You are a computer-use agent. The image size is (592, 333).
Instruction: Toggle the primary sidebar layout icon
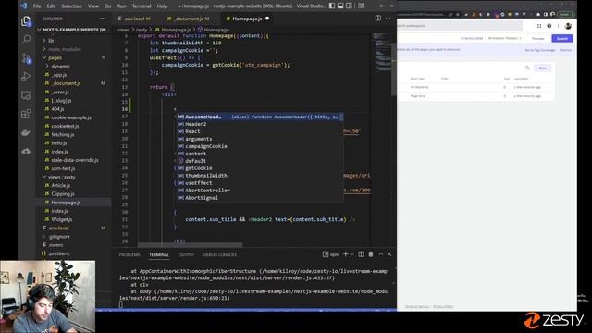[332, 6]
